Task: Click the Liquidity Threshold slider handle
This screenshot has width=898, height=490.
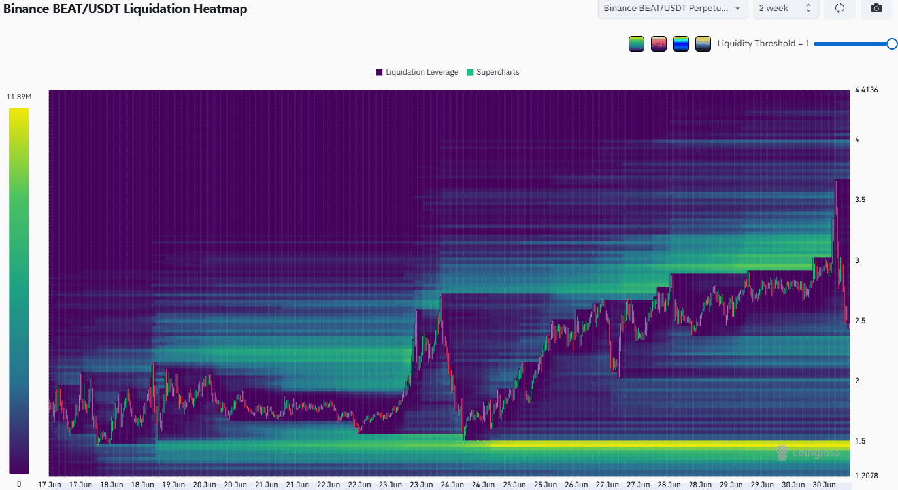Action: pos(892,44)
